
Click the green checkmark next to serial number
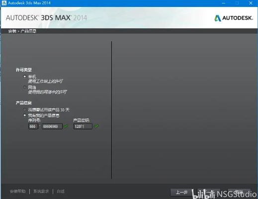(x=66, y=126)
